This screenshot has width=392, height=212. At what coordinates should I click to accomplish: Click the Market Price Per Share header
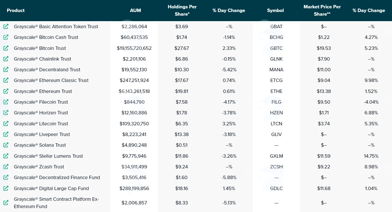[x=322, y=10]
